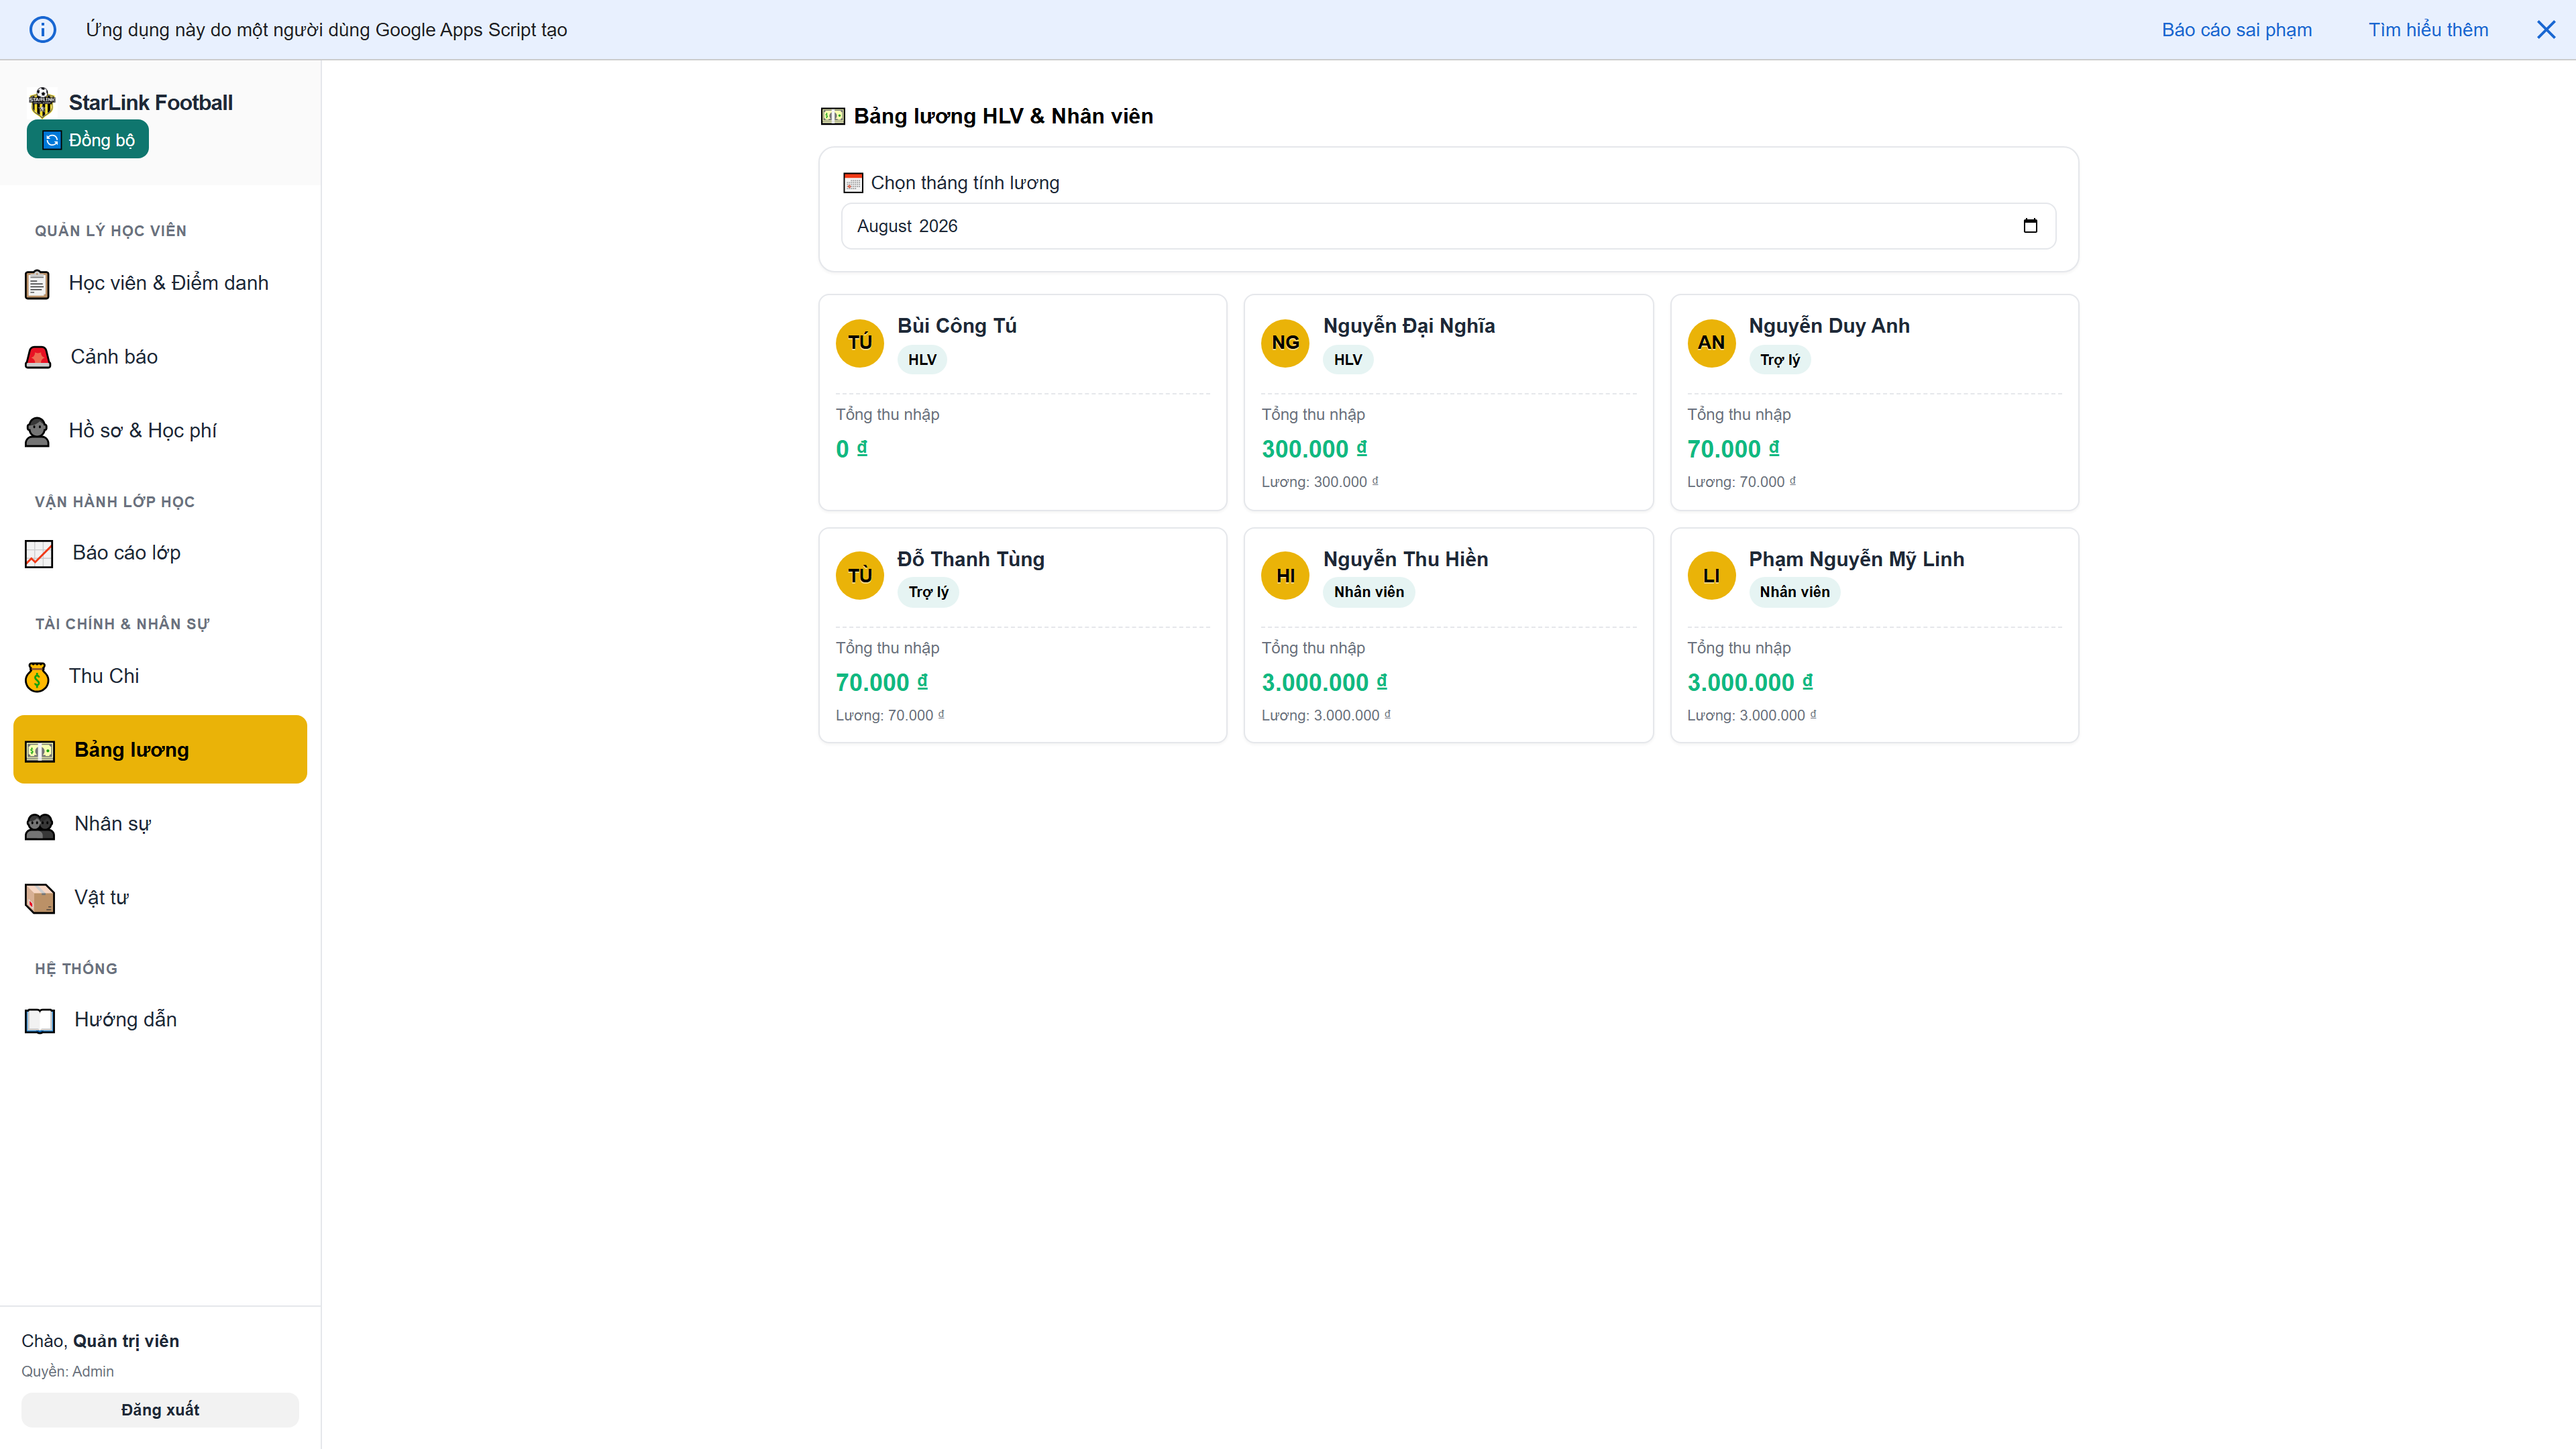Click the Trợ lý badge under Nguyễn Duy Anh
The width and height of the screenshot is (2576, 1449).
tap(1779, 359)
